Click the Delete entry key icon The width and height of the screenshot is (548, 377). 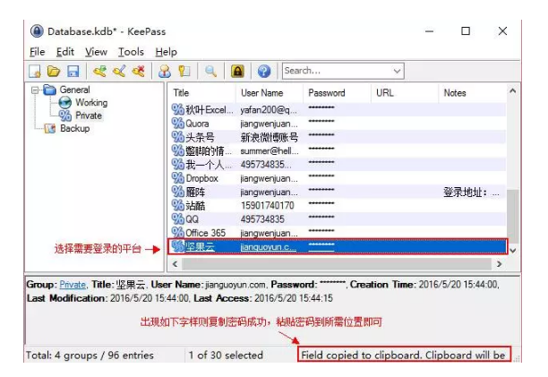pos(139,72)
